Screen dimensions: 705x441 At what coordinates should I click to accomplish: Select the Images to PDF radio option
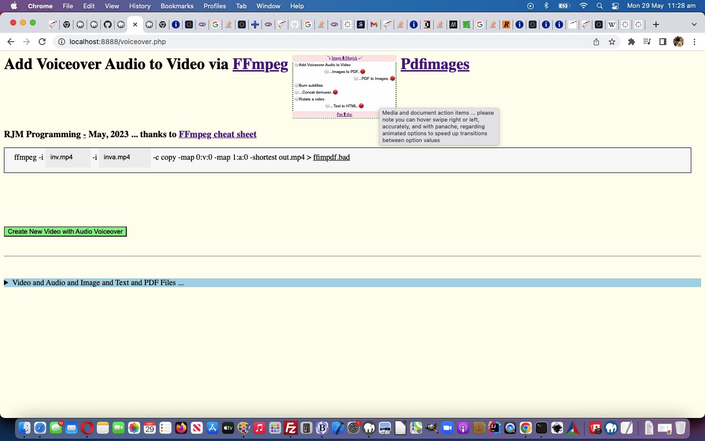tap(327, 72)
